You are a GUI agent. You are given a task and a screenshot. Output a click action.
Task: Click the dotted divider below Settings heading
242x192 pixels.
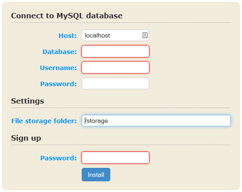pyautogui.click(x=121, y=108)
